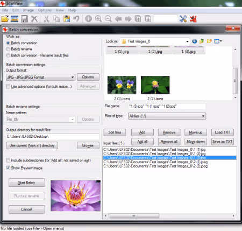This screenshot has height=231, width=242.
Task: Enable Use advanced options for bulk resize
Action: (8, 87)
